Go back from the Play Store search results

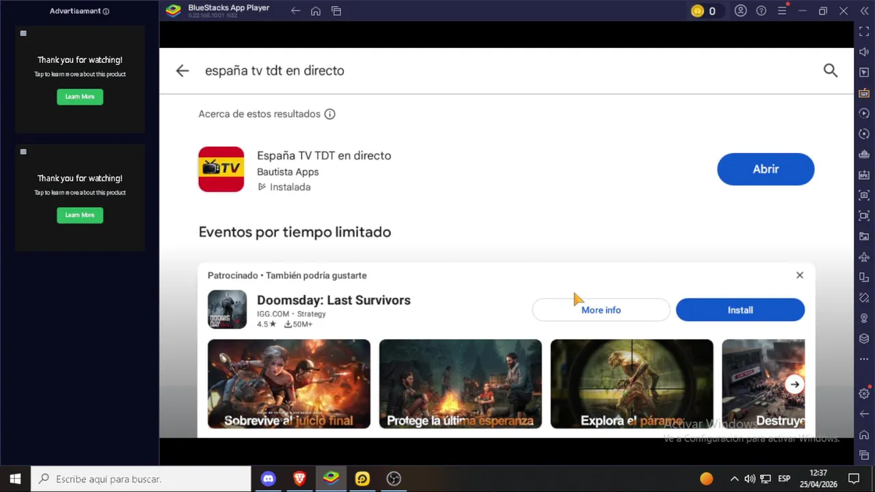point(182,70)
